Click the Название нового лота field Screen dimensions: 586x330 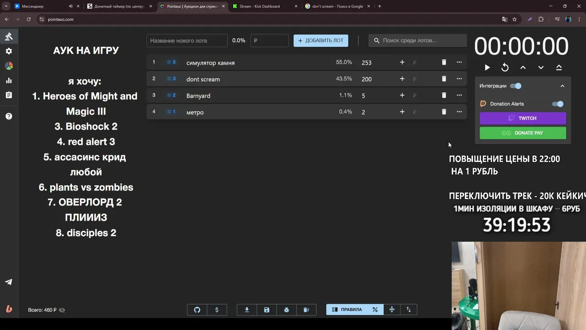point(187,40)
